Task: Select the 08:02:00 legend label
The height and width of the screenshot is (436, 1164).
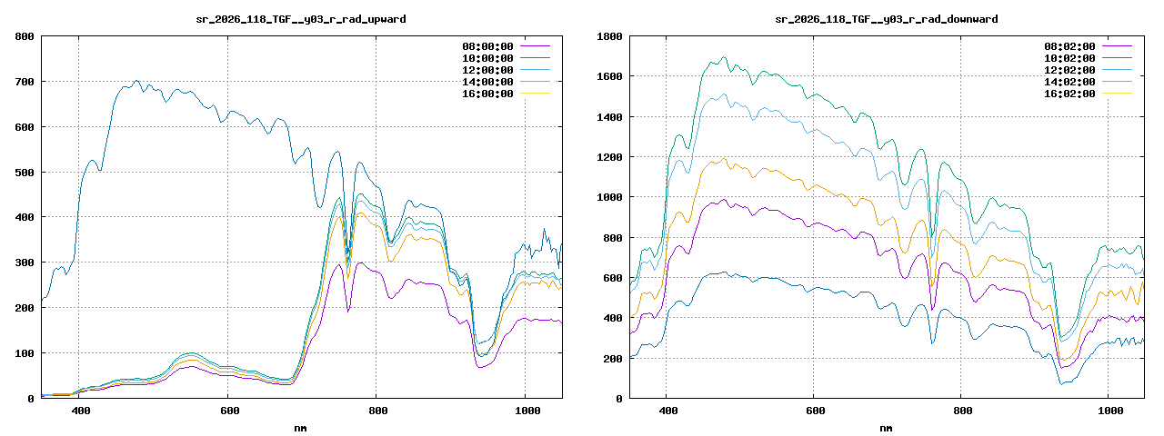Action: click(x=1069, y=46)
